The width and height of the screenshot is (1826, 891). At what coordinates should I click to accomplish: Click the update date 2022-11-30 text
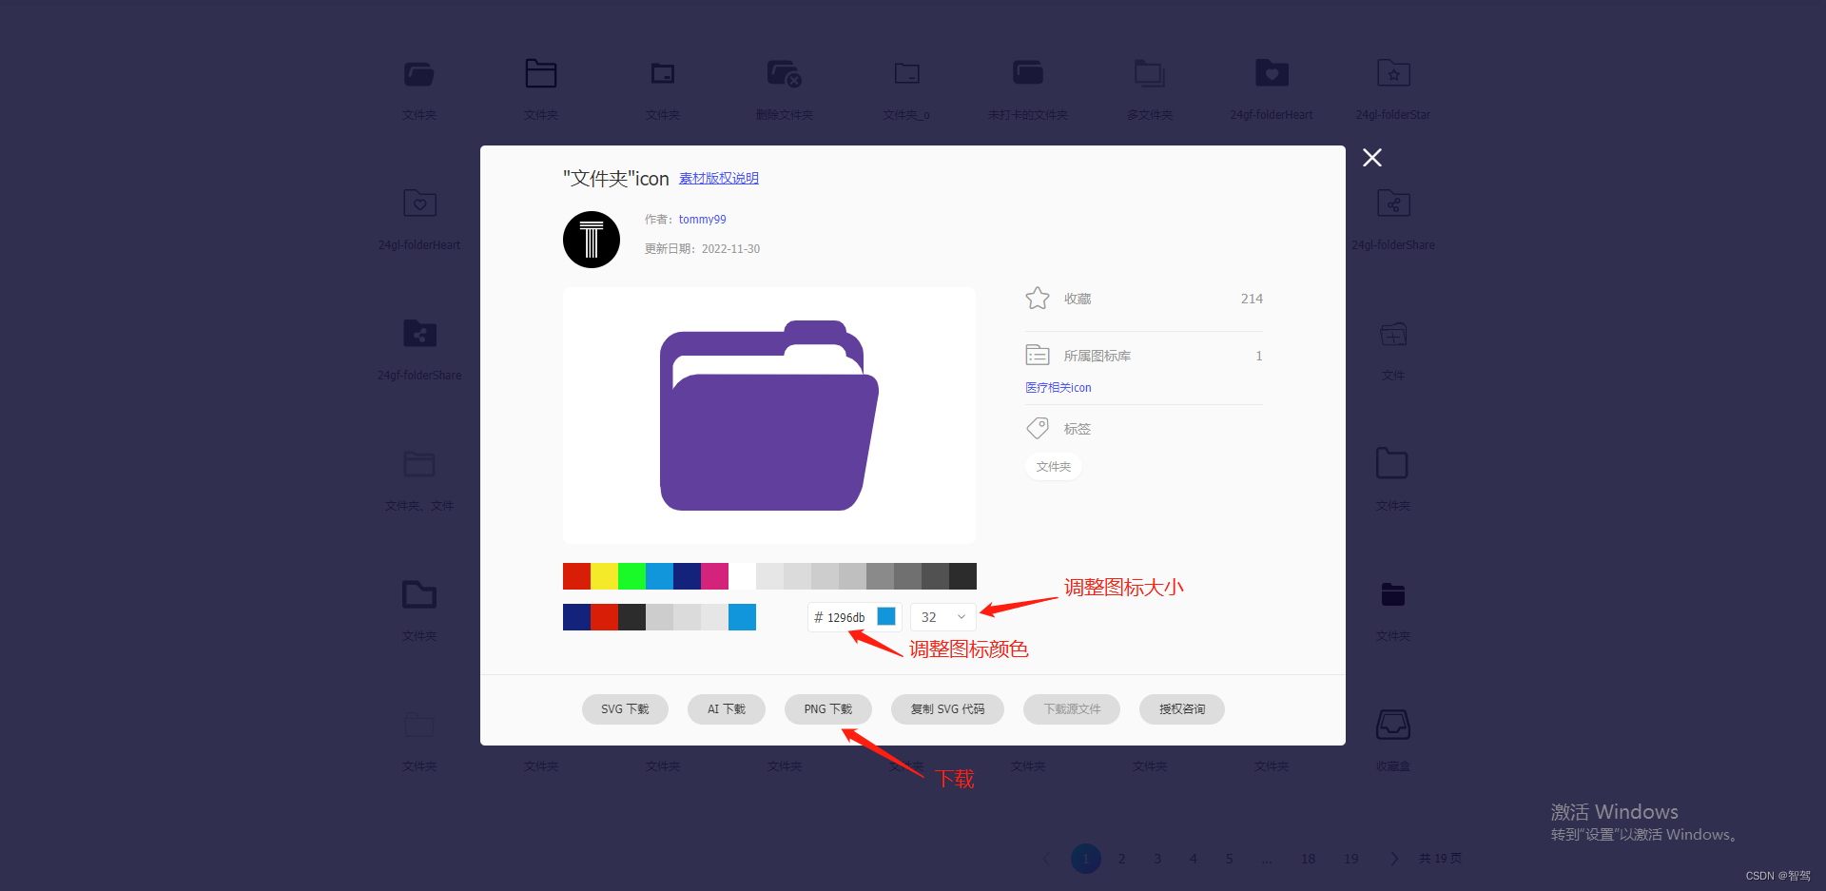click(x=730, y=249)
